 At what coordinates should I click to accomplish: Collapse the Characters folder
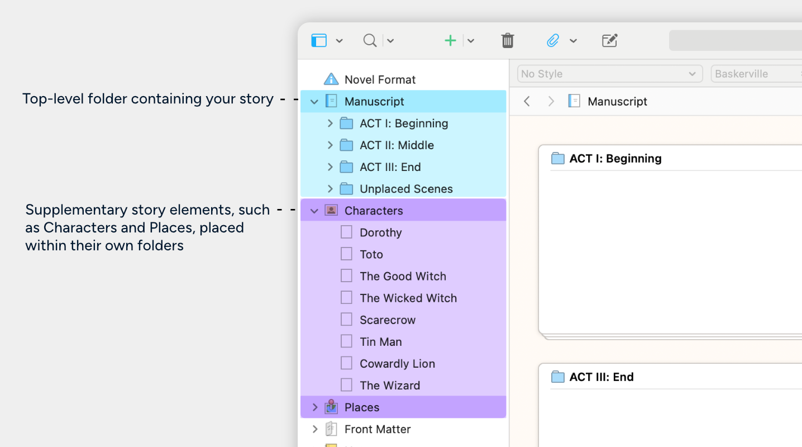pos(314,211)
